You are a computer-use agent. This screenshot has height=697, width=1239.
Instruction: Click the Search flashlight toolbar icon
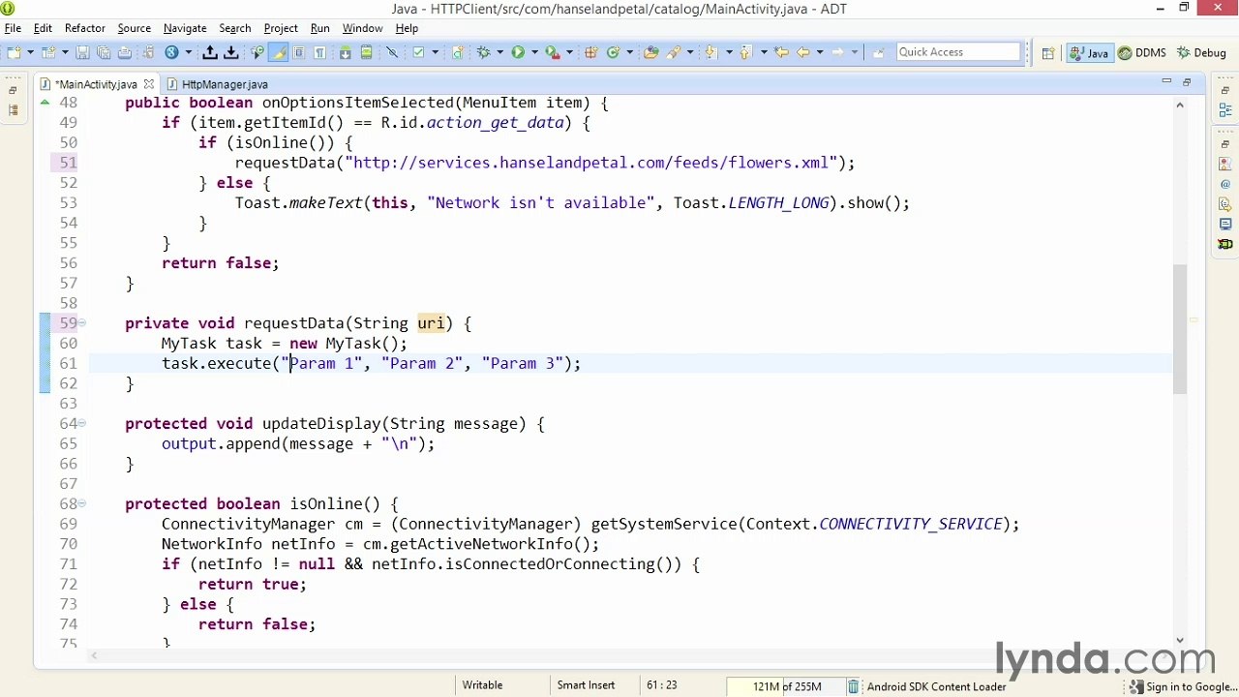[x=674, y=52]
